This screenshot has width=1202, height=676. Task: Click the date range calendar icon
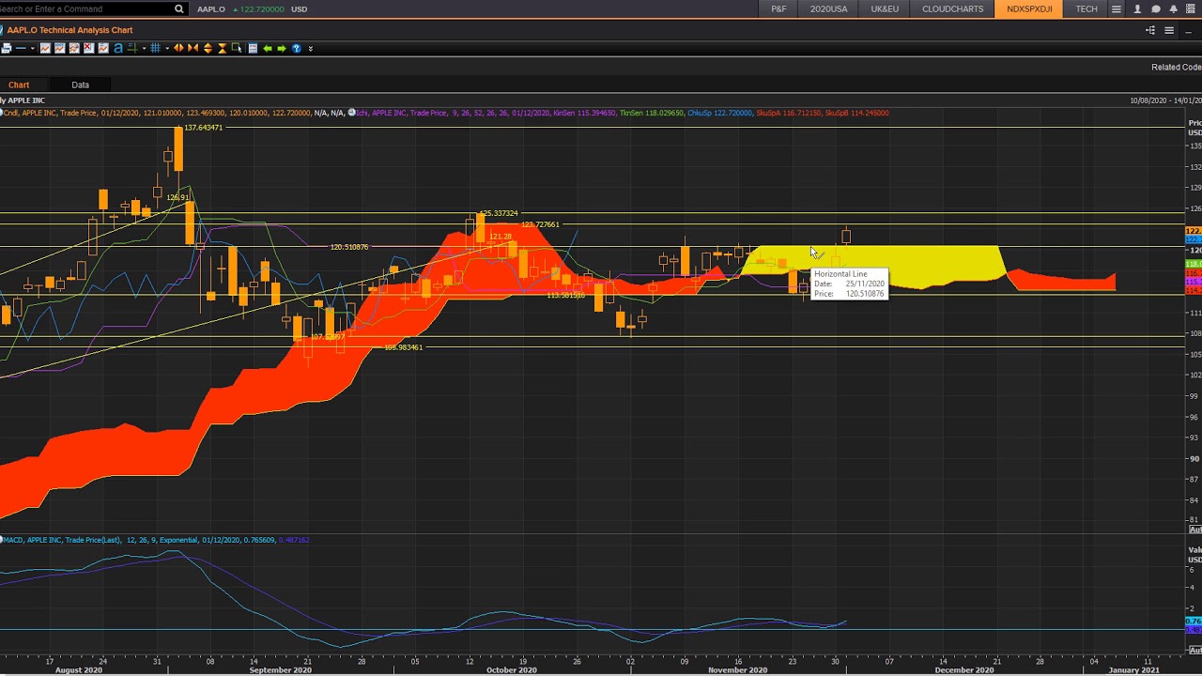click(253, 48)
